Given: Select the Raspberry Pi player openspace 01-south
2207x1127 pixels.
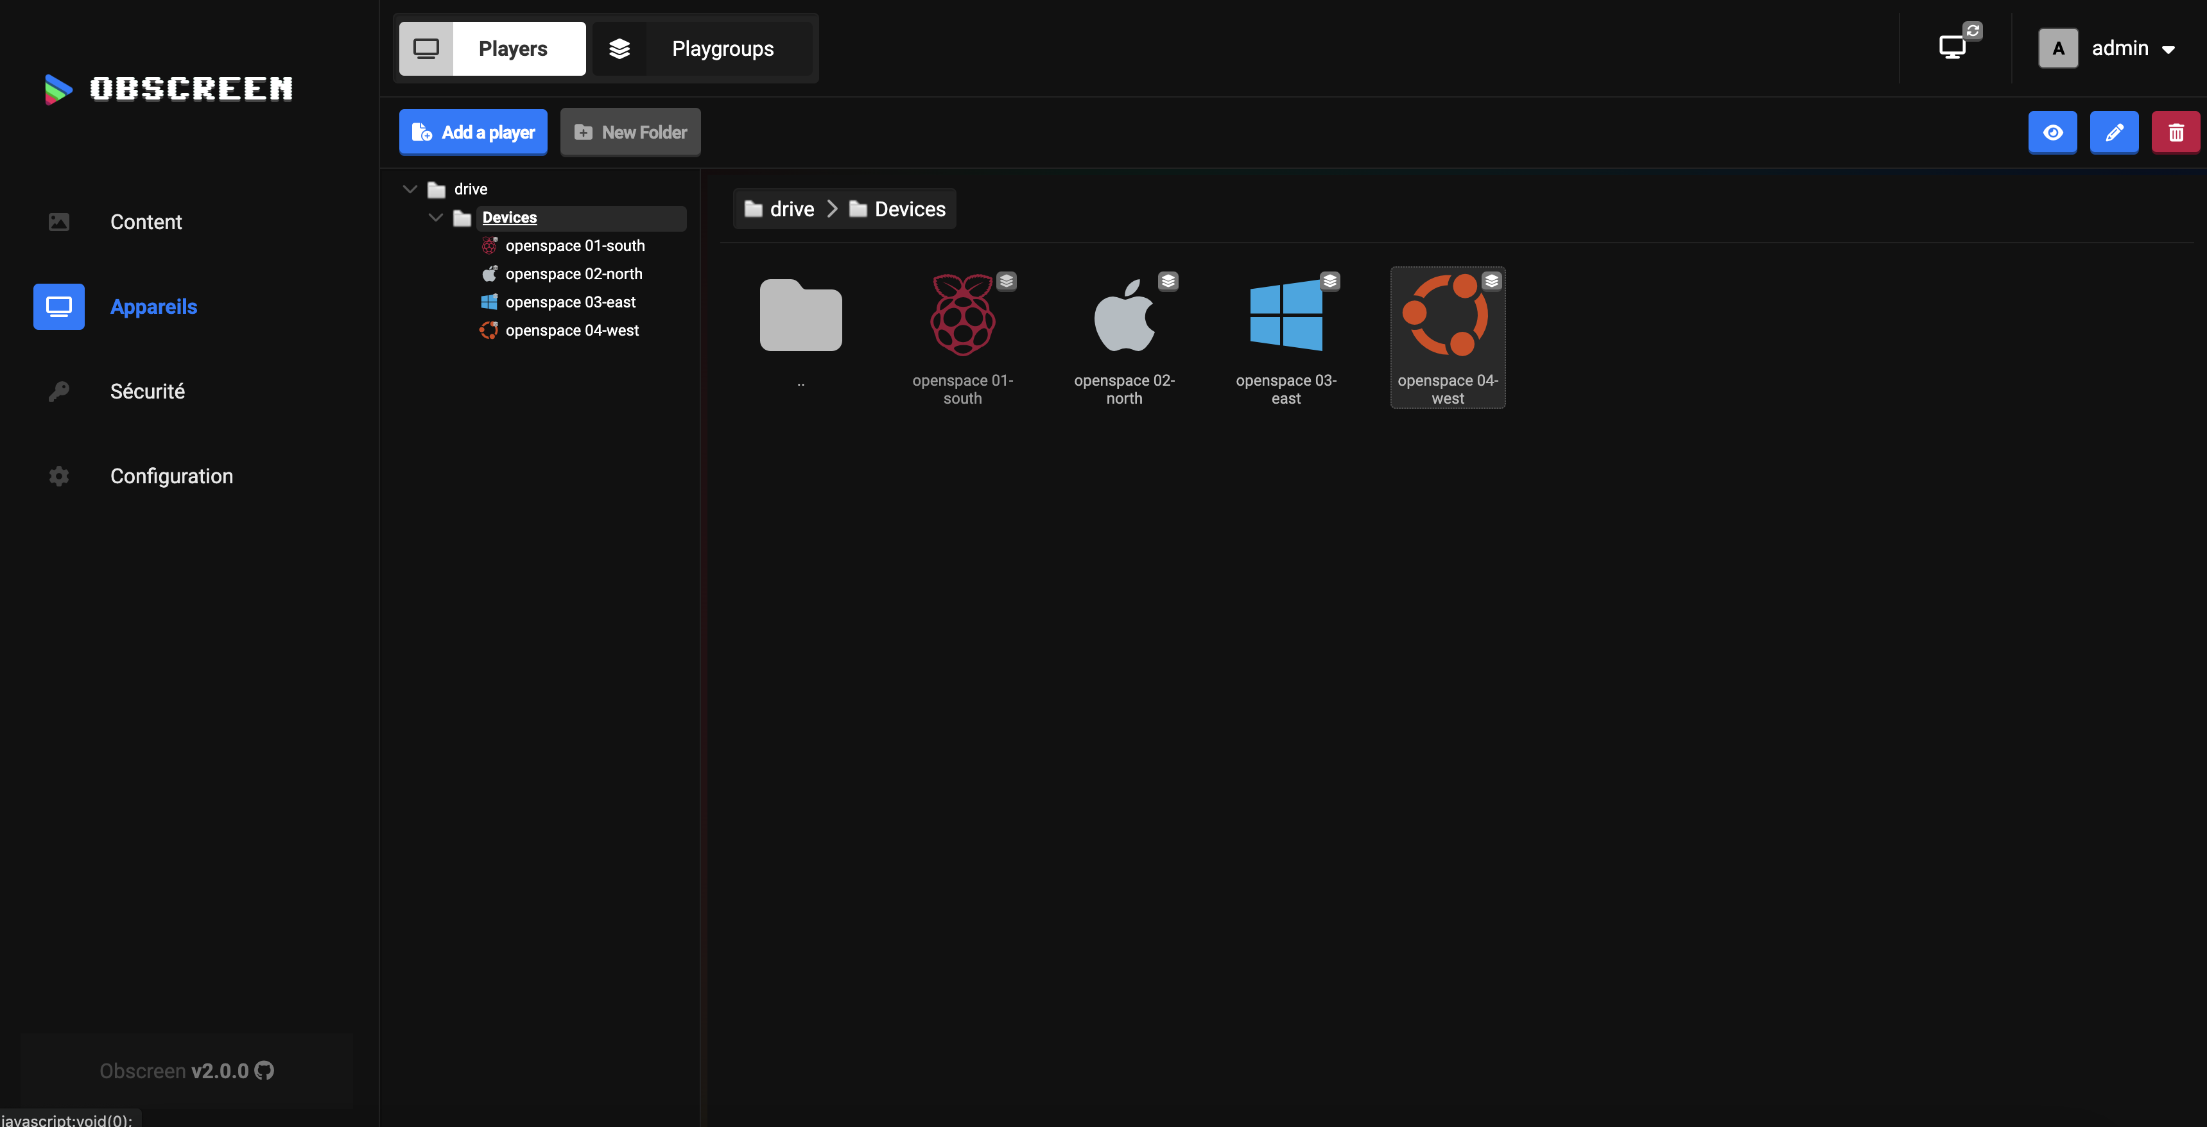Looking at the screenshot, I should click(x=962, y=315).
